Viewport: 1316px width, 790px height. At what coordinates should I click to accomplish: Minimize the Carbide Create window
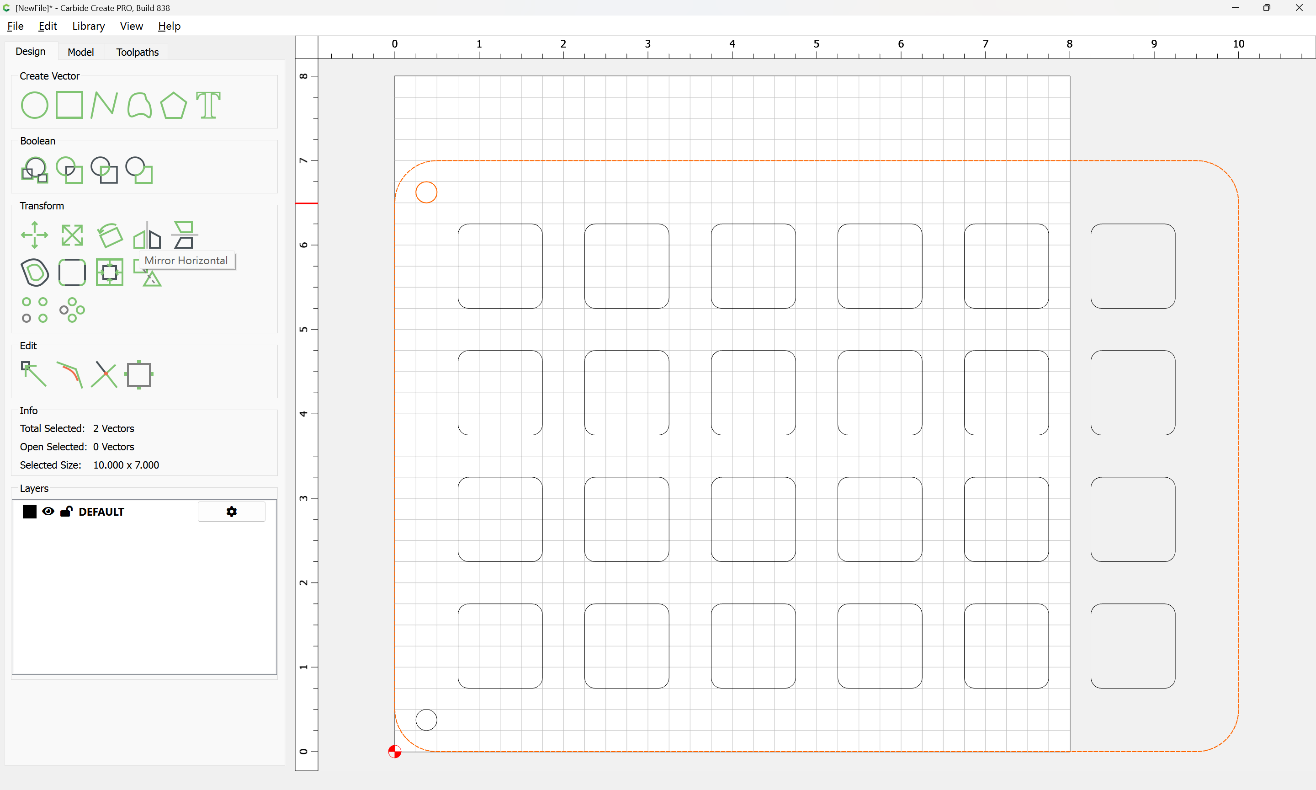[x=1235, y=7]
